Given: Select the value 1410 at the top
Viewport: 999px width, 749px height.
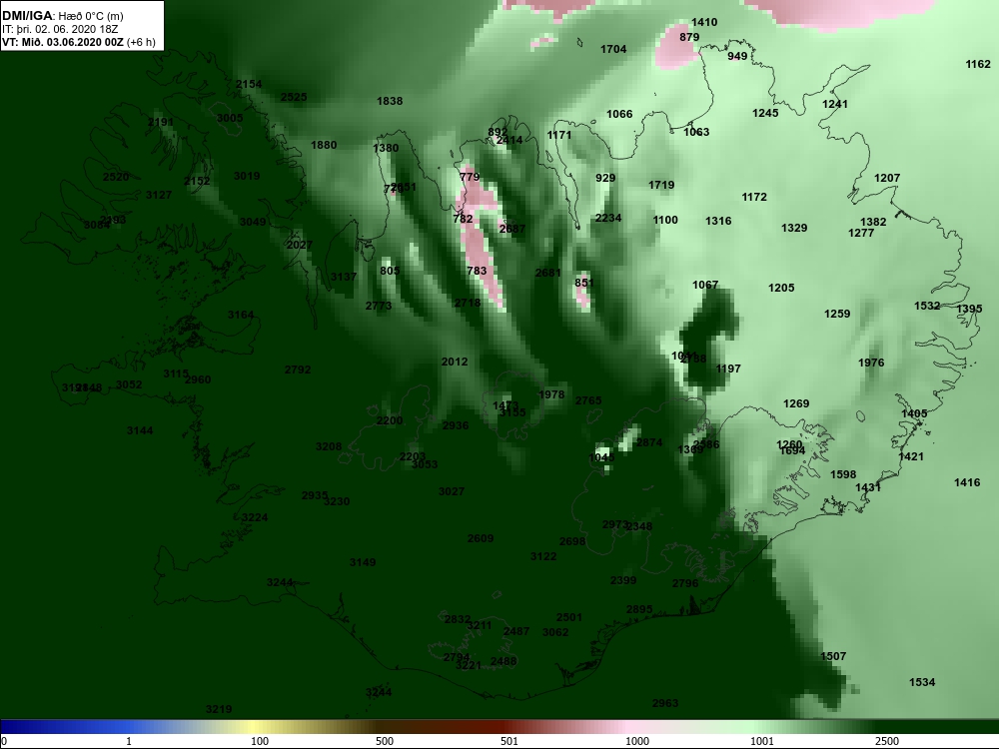Looking at the screenshot, I should pyautogui.click(x=704, y=22).
